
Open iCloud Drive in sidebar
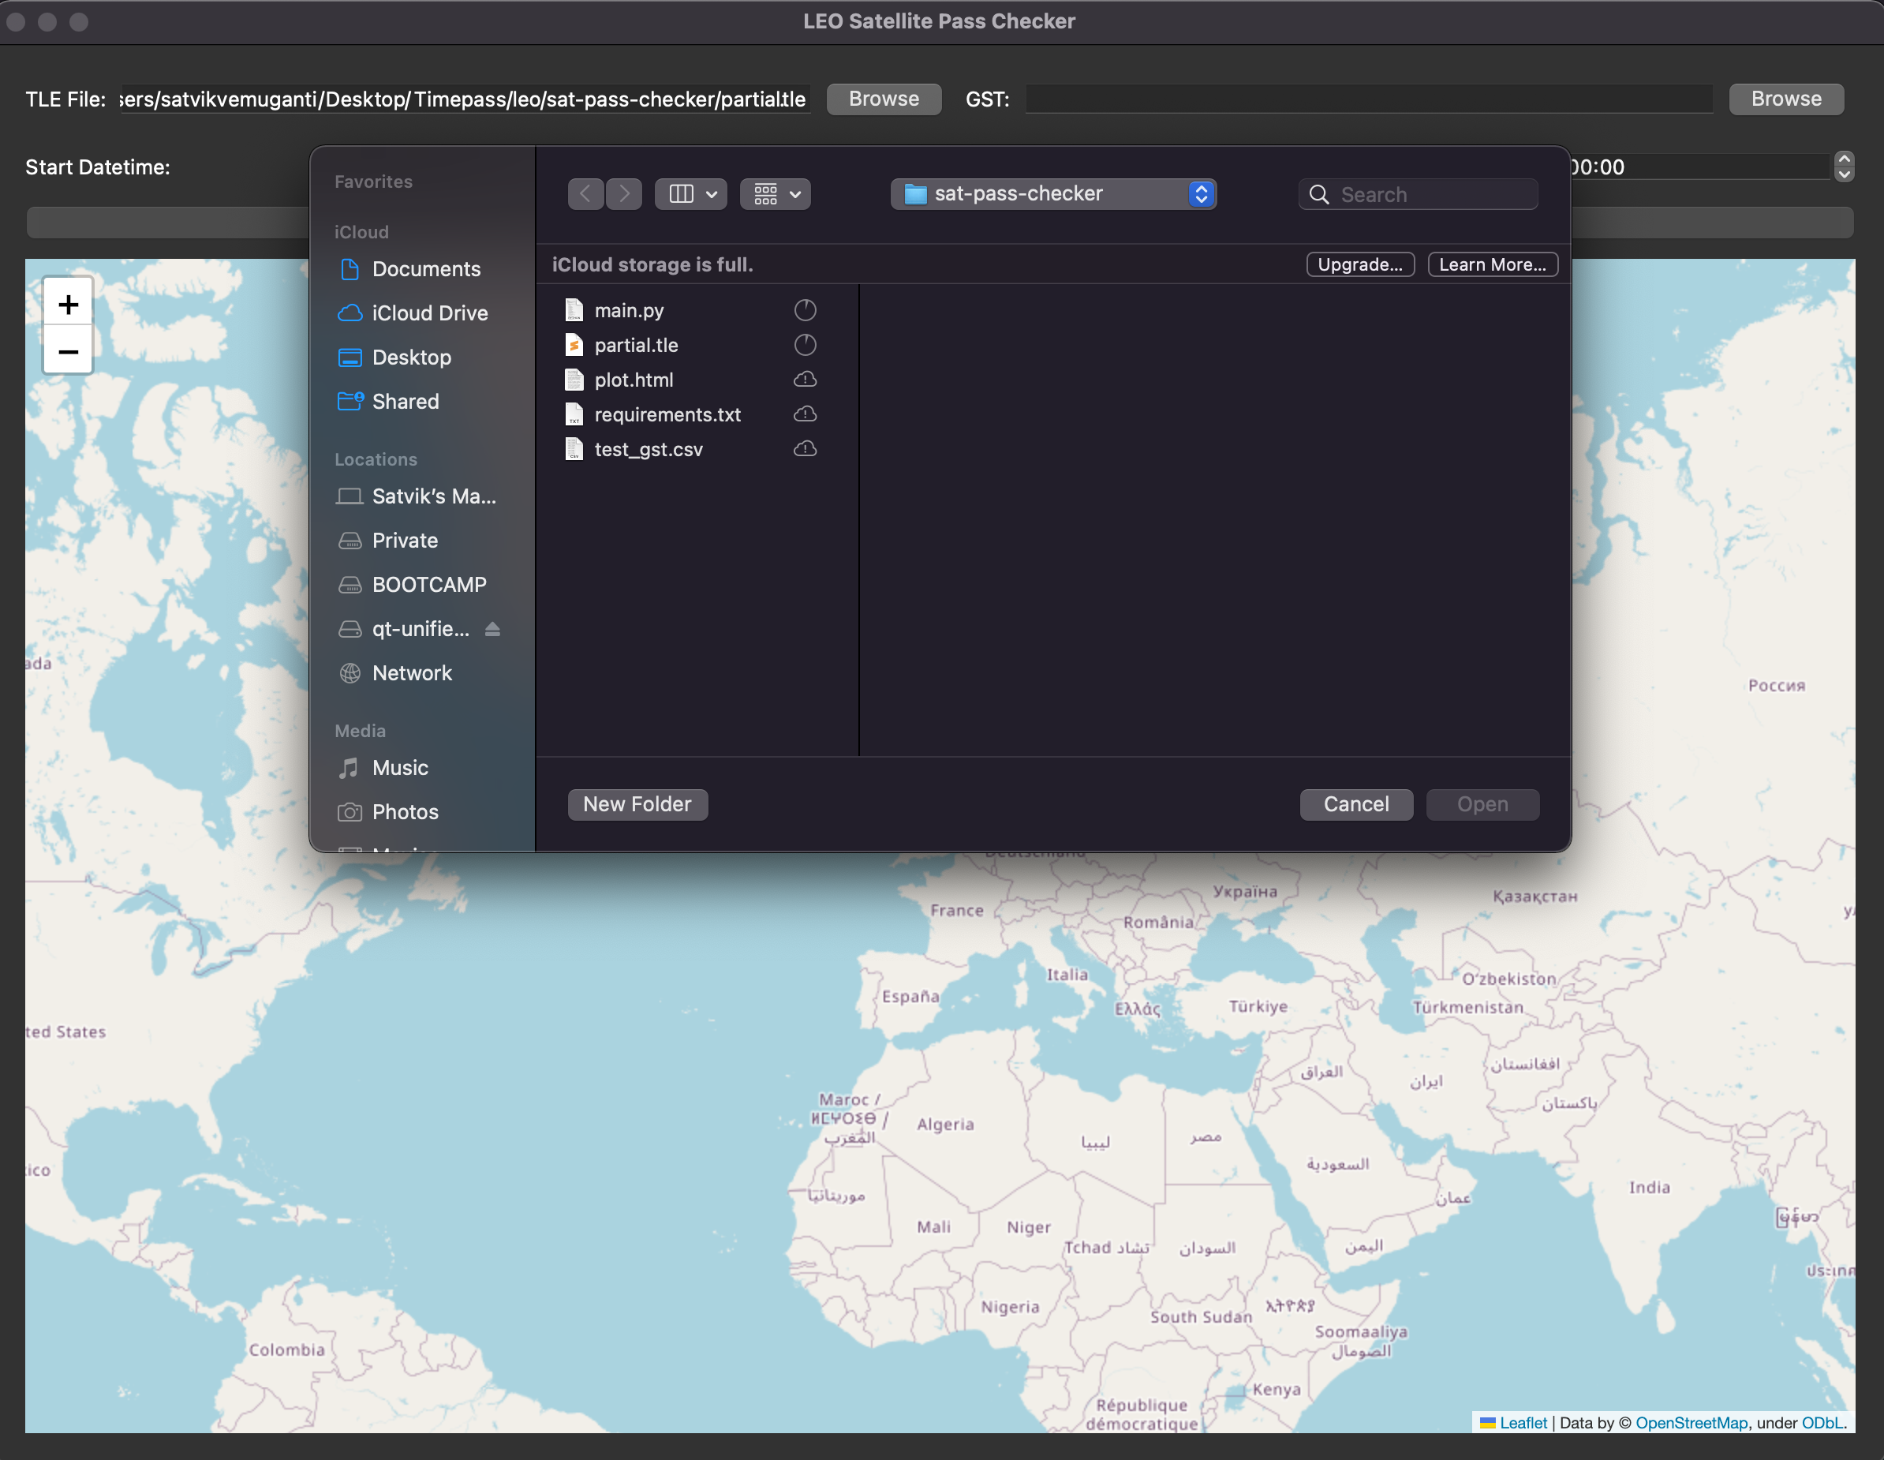click(x=430, y=313)
